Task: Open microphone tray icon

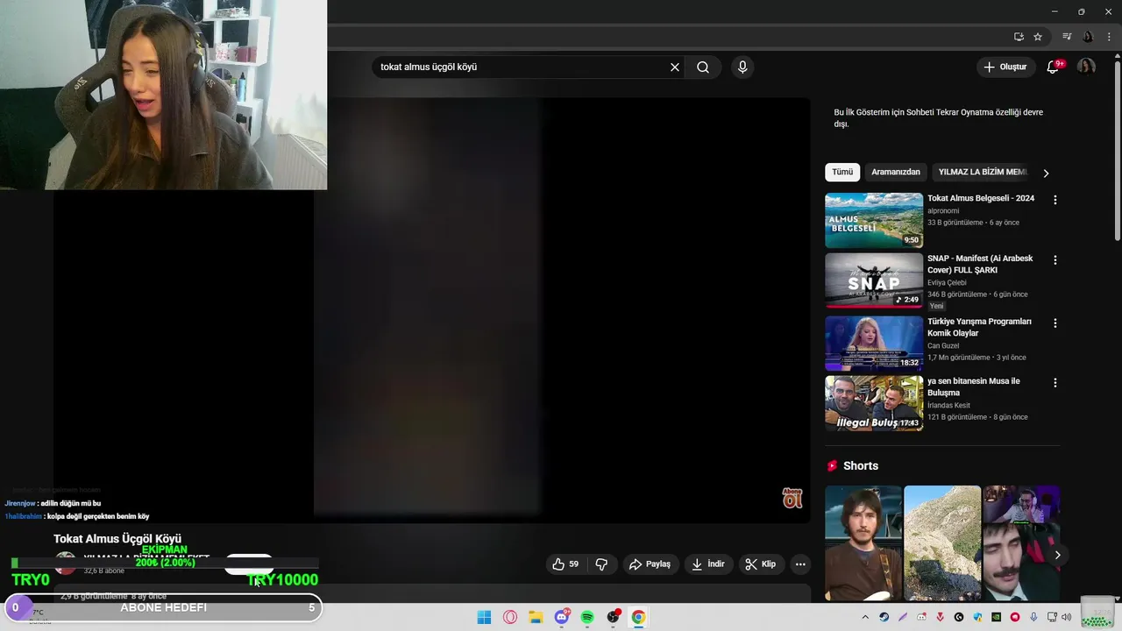Action: pyautogui.click(x=1034, y=617)
